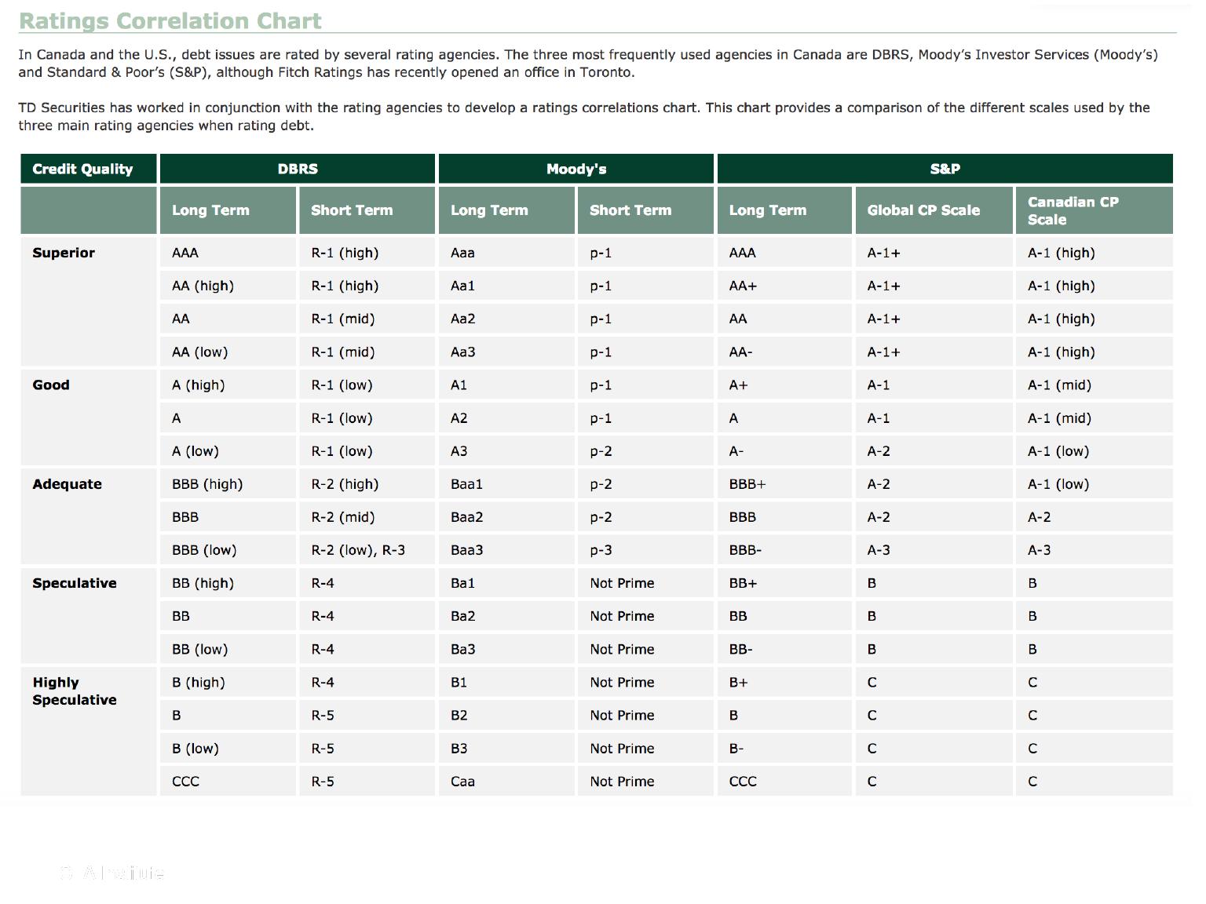Select the 'BBB (high)' DBRS rating cell

pos(228,484)
